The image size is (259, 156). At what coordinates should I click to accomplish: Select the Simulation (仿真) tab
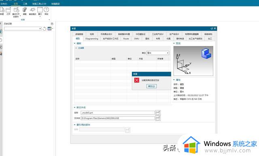pyautogui.click(x=168, y=38)
